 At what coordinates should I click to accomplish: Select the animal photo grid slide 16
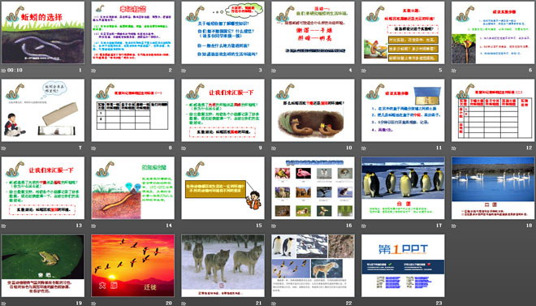[313, 187]
